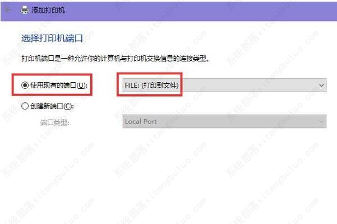Click the 端口类型 label

pos(55,122)
